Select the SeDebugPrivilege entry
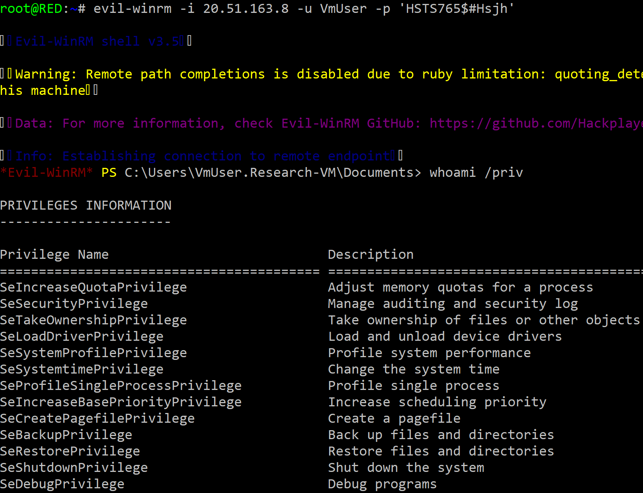The width and height of the screenshot is (643, 493). 62,484
